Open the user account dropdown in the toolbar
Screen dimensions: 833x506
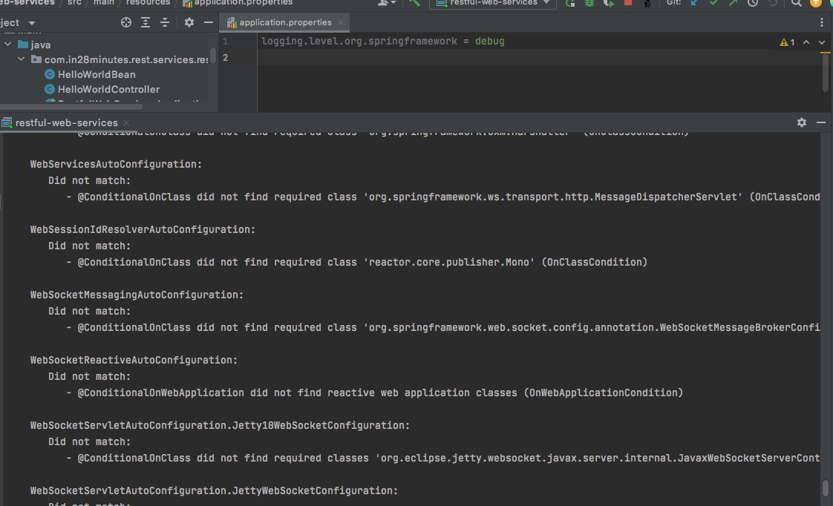387,3
